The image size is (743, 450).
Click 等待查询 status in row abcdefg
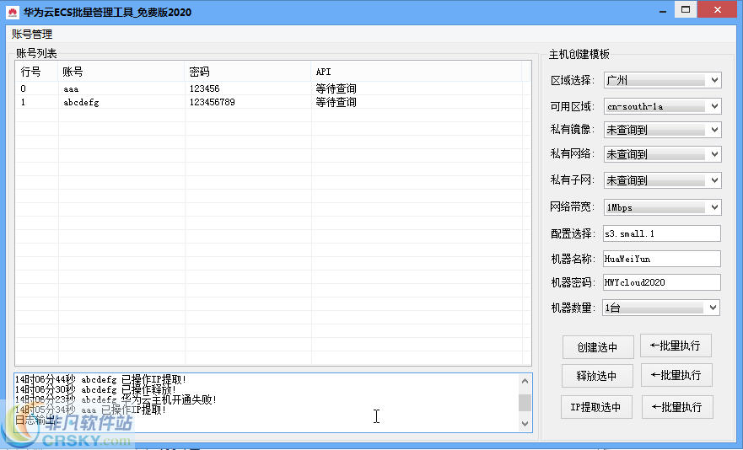(x=336, y=102)
